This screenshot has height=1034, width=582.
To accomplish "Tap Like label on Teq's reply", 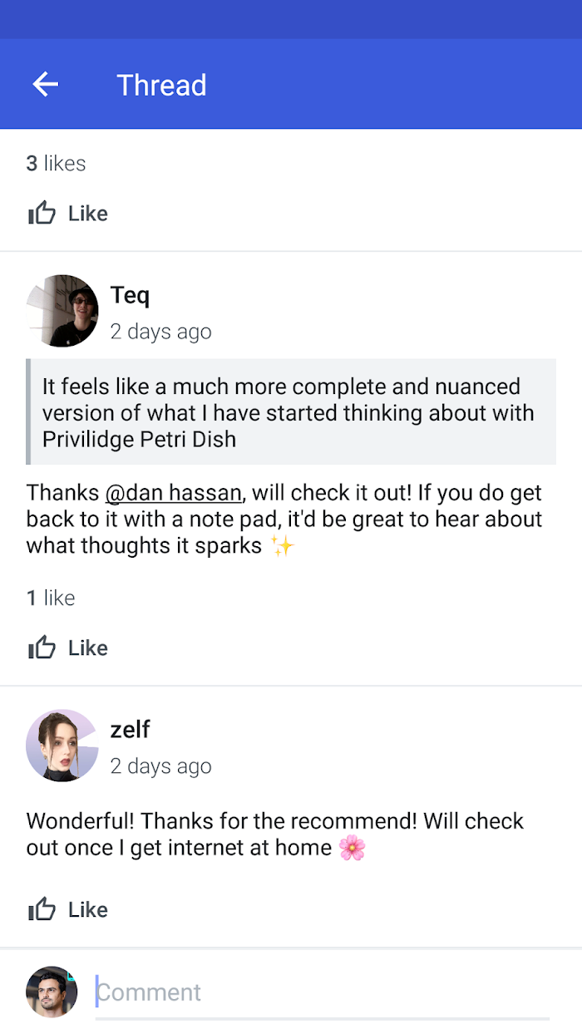I will click(x=88, y=648).
